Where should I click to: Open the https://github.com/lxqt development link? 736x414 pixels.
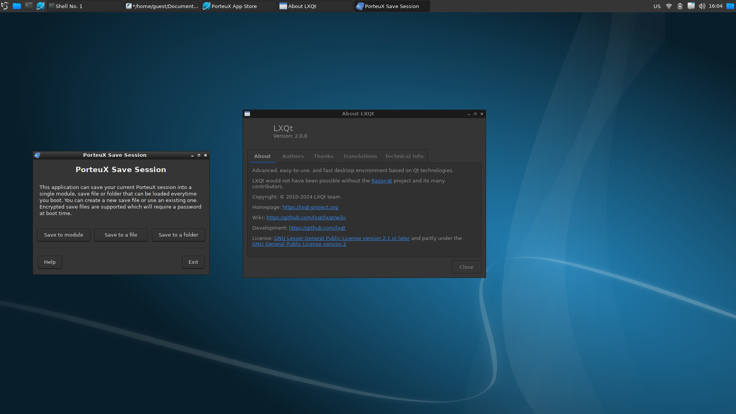(x=317, y=228)
